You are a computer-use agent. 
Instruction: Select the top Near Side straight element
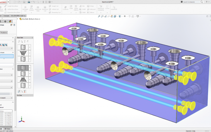tap(23, 48)
